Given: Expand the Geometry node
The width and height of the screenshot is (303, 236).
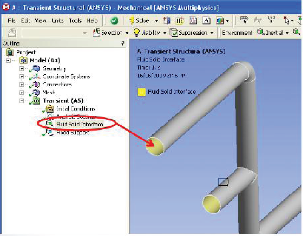Looking at the screenshot, I should pos(22,69).
